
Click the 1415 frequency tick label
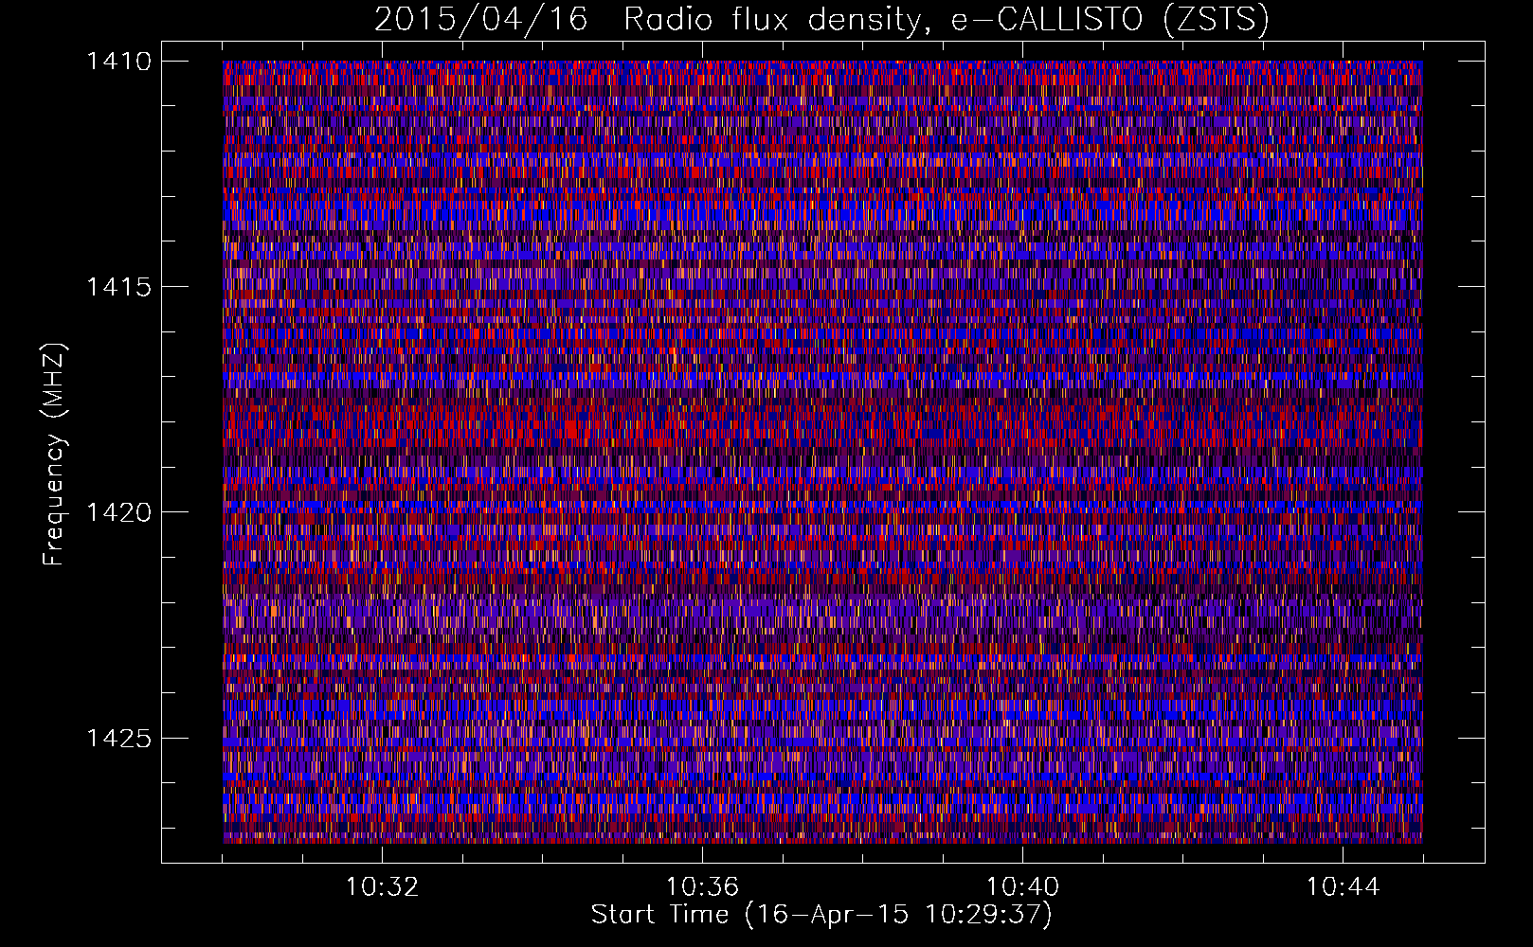(x=118, y=287)
